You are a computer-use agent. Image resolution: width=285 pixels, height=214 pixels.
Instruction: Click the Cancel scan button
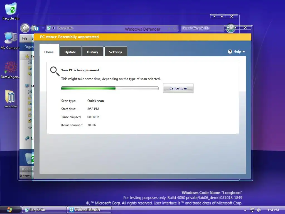pyautogui.click(x=178, y=88)
